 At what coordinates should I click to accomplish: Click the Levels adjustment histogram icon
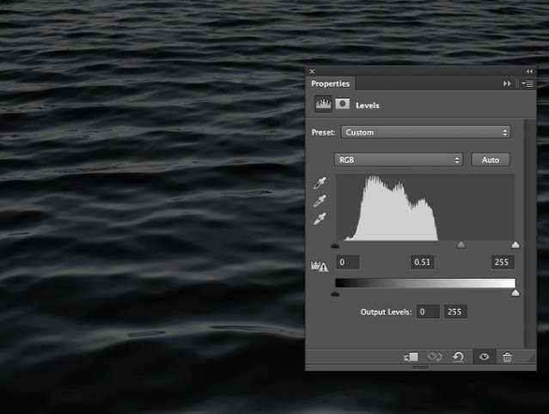323,105
